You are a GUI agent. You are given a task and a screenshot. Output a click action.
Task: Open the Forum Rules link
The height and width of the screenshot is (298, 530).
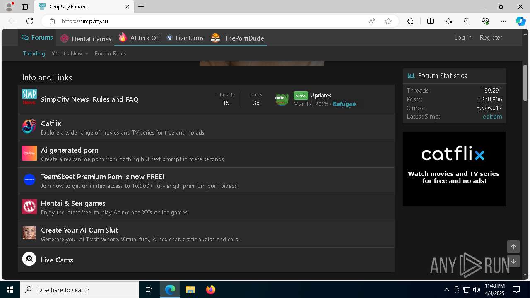(110, 53)
